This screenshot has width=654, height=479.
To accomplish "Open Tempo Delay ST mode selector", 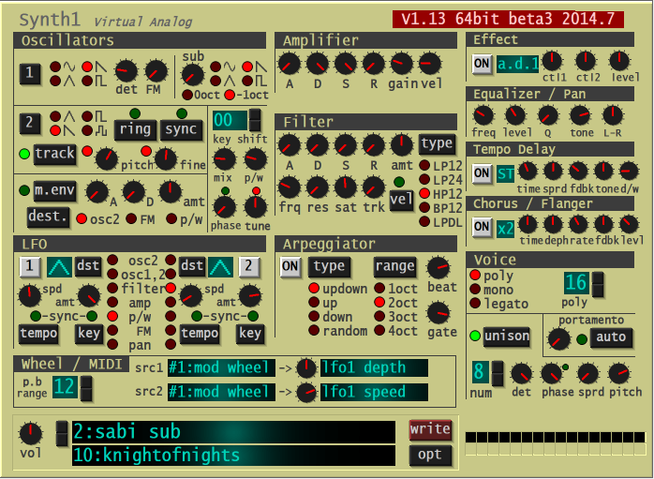I will 506,173.
